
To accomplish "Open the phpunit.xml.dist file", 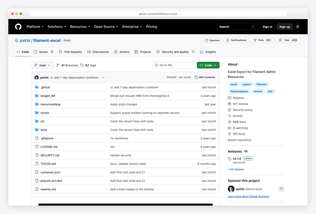I will (51, 181).
